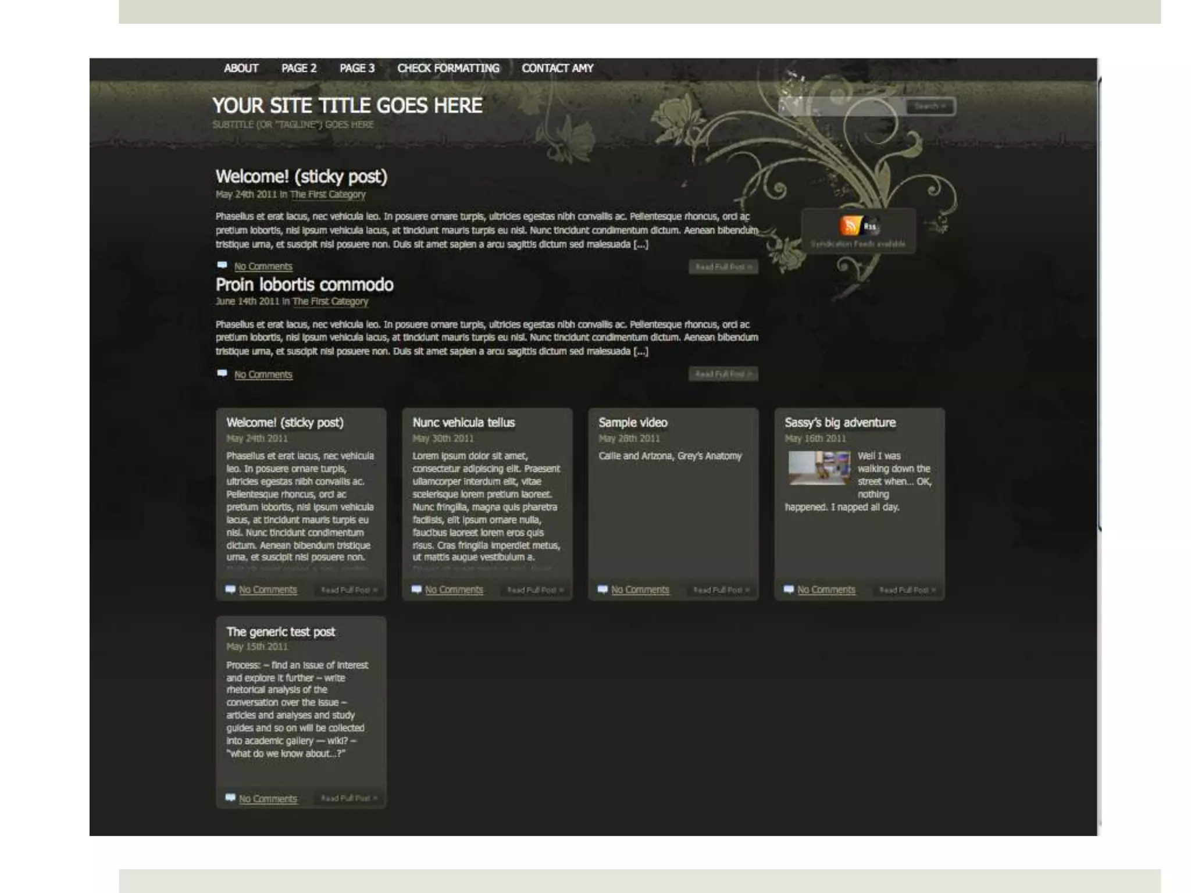1191x893 pixels.
Task: Click Read Full Post in Nunc vehicula tellus card
Action: [535, 590]
